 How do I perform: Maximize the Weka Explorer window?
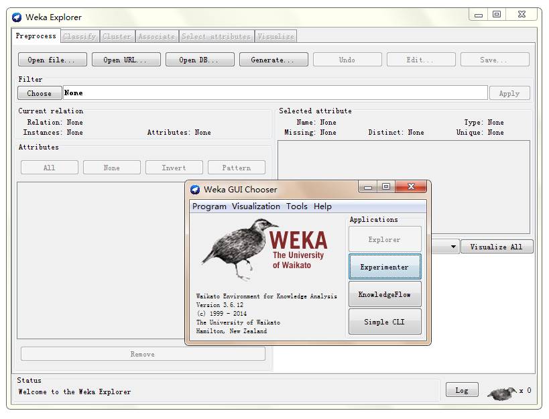point(497,14)
